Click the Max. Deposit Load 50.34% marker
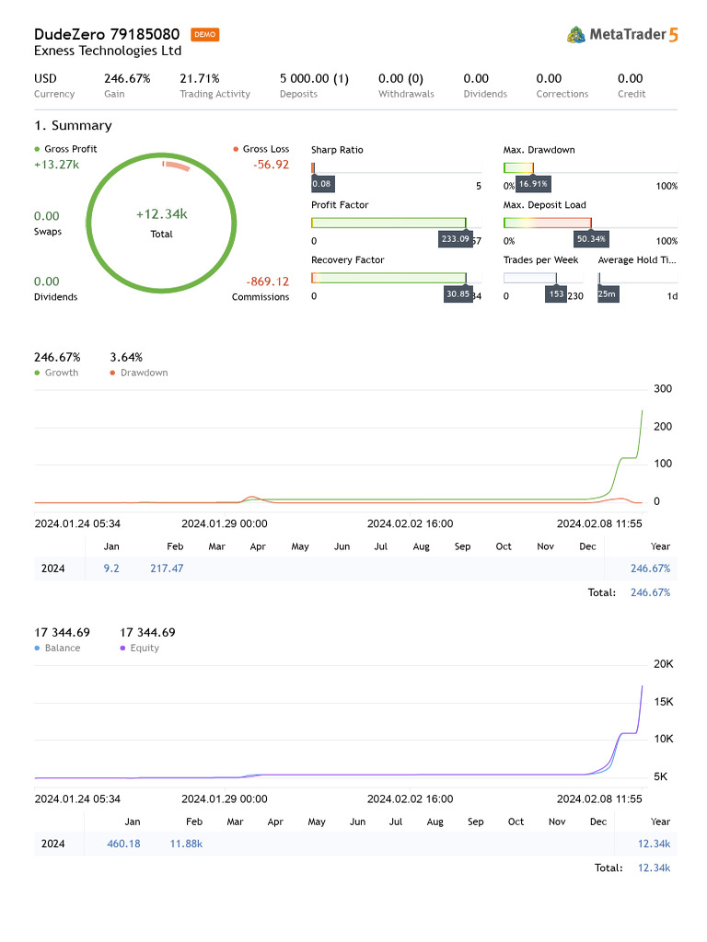 pos(591,239)
